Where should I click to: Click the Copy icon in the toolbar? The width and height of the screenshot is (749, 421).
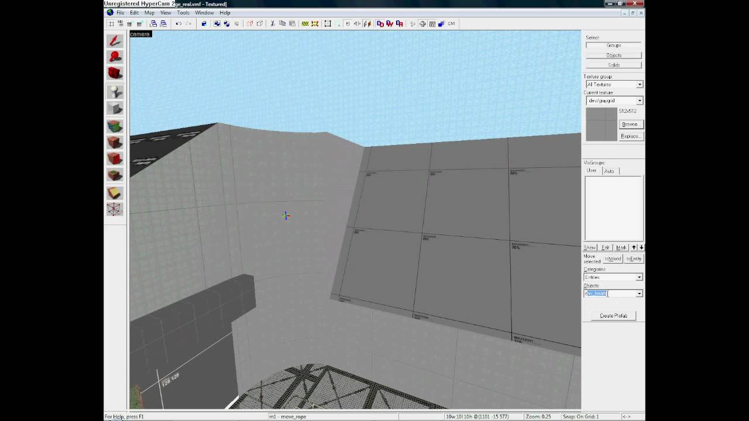tap(282, 23)
